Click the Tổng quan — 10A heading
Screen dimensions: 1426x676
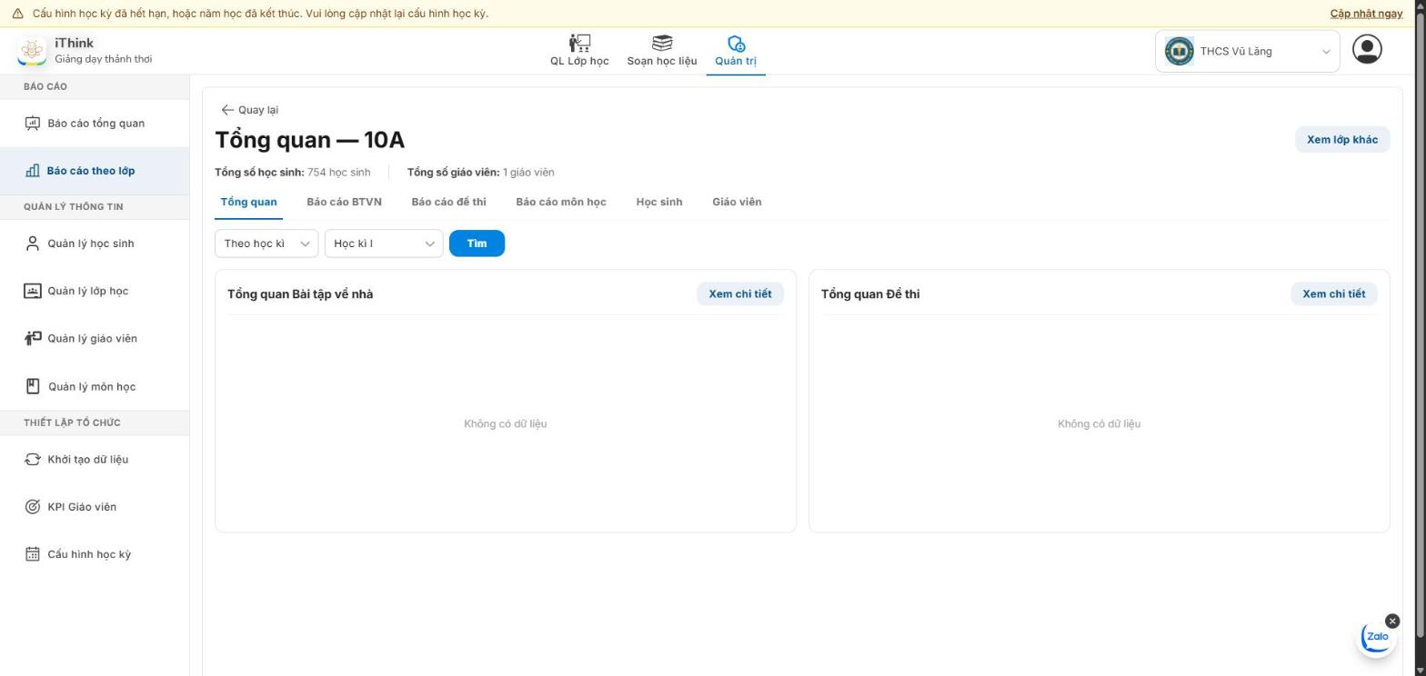[310, 140]
